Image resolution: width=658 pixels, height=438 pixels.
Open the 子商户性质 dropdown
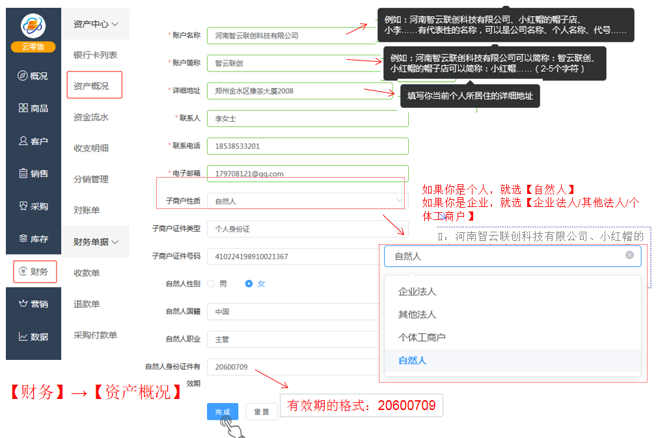308,201
